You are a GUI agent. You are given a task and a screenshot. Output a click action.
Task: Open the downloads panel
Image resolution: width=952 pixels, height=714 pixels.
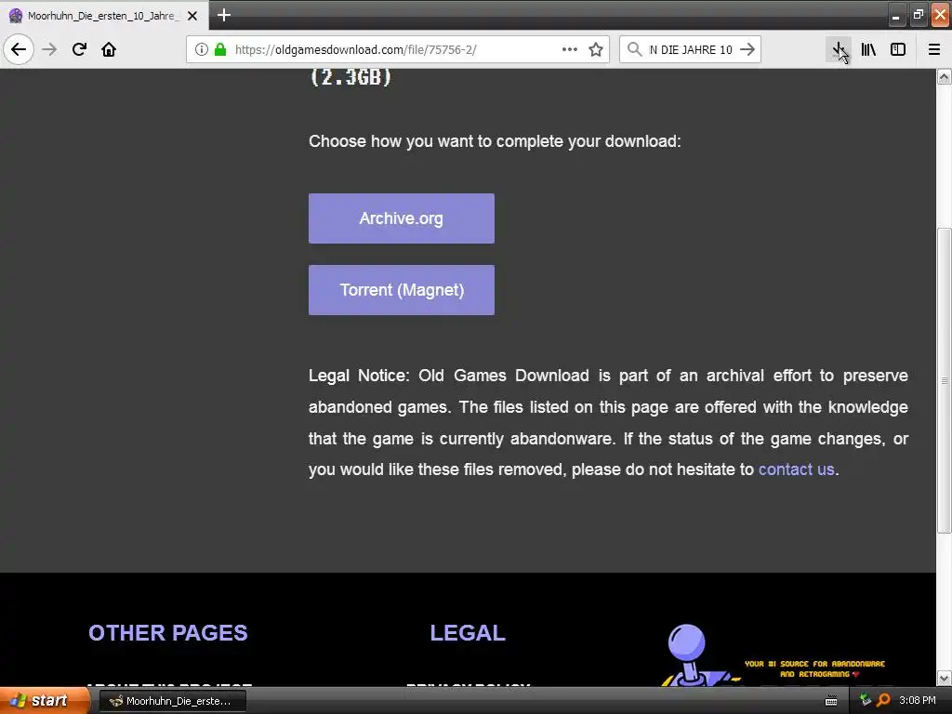[839, 49]
